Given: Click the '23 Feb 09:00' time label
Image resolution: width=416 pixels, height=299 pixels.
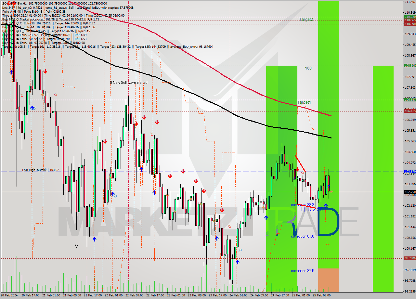Looking at the screenshot, I should click(196, 295).
